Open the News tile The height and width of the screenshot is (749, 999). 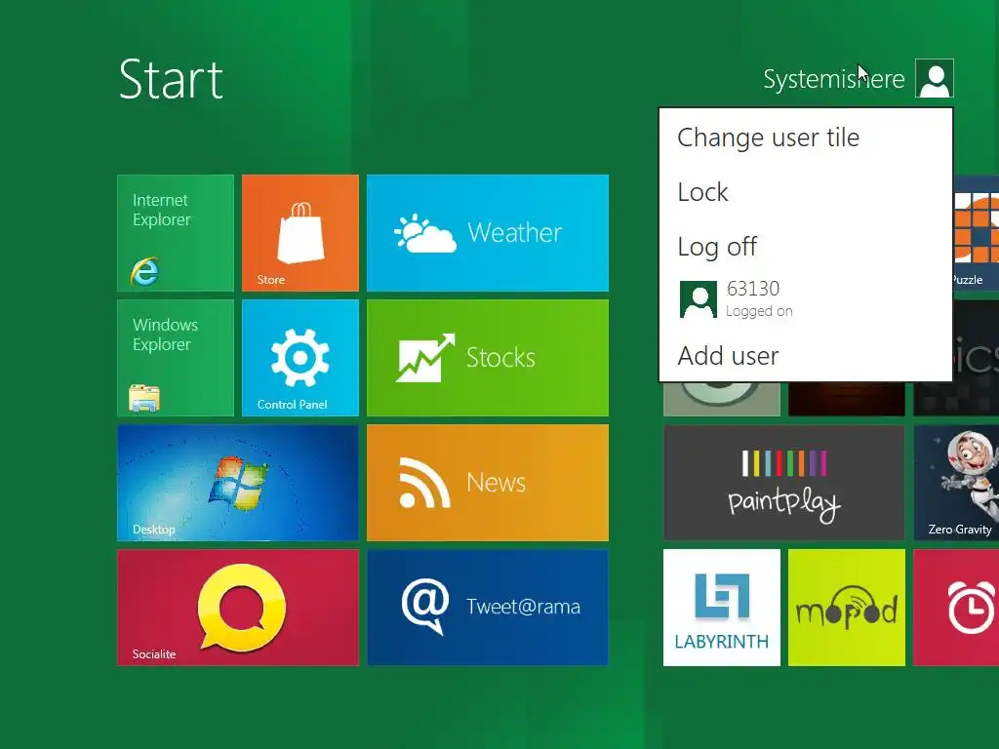click(488, 483)
